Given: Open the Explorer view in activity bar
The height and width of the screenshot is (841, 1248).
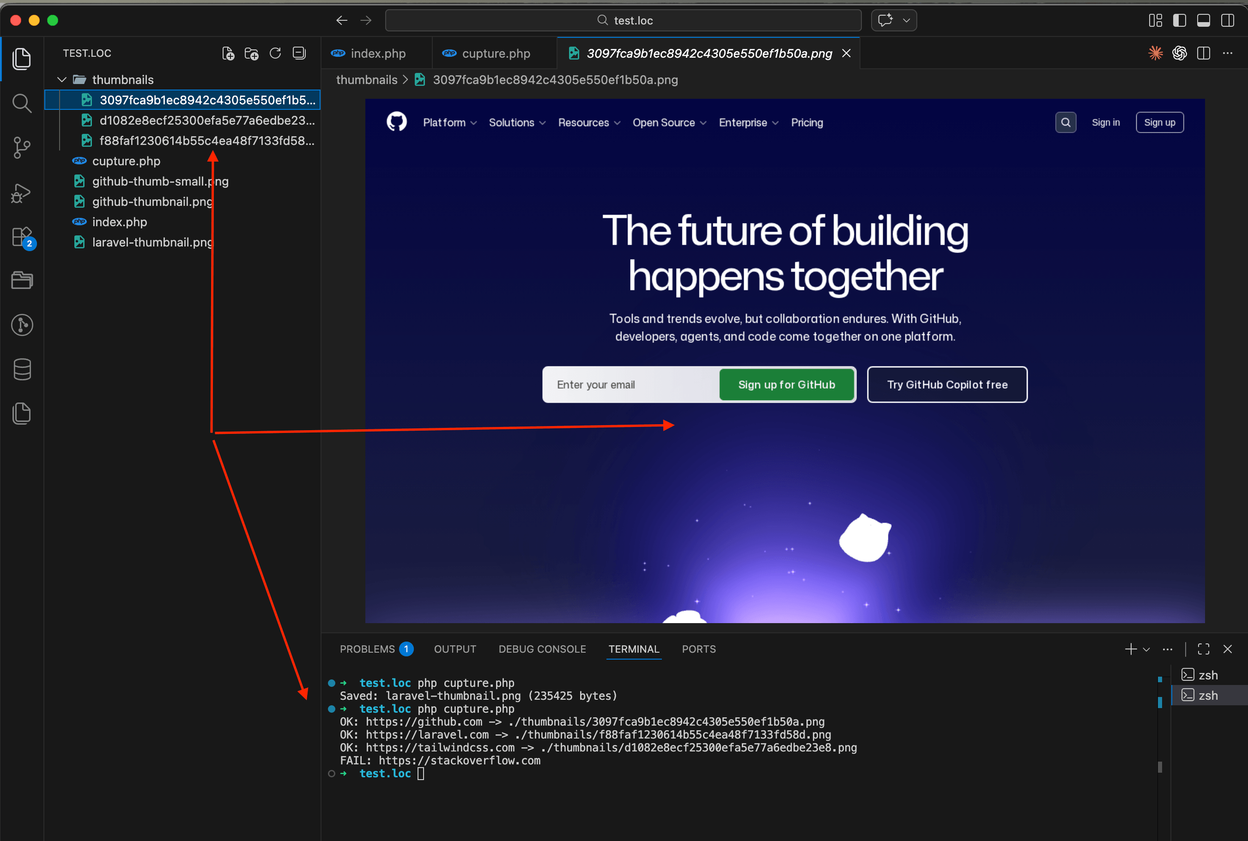Looking at the screenshot, I should coord(22,59).
